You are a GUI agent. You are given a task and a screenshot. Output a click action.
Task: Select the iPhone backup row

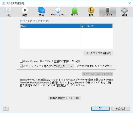pos(66,26)
